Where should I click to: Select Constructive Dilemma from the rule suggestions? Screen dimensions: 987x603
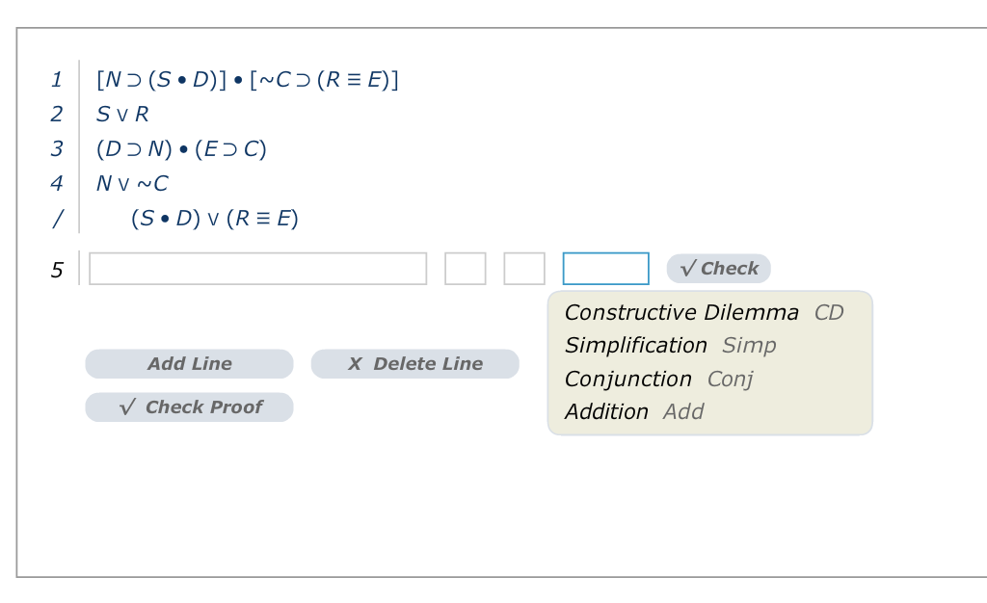pos(682,312)
